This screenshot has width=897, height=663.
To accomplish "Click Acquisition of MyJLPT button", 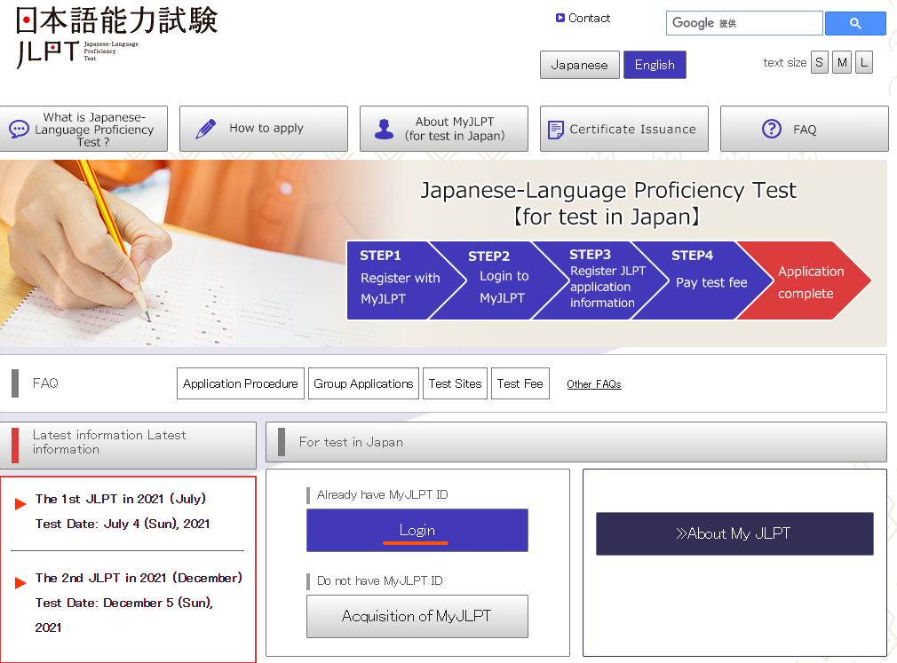I will (417, 616).
